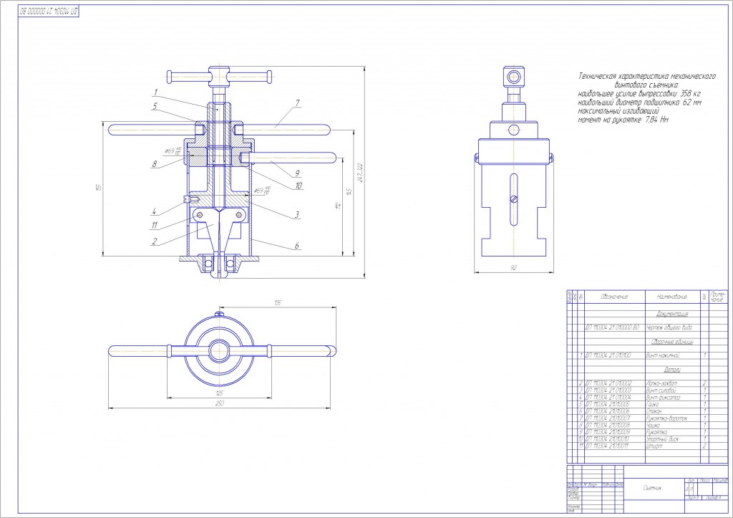Click callout number 8 left of the section view
This screenshot has width=733, height=518.
point(154,164)
